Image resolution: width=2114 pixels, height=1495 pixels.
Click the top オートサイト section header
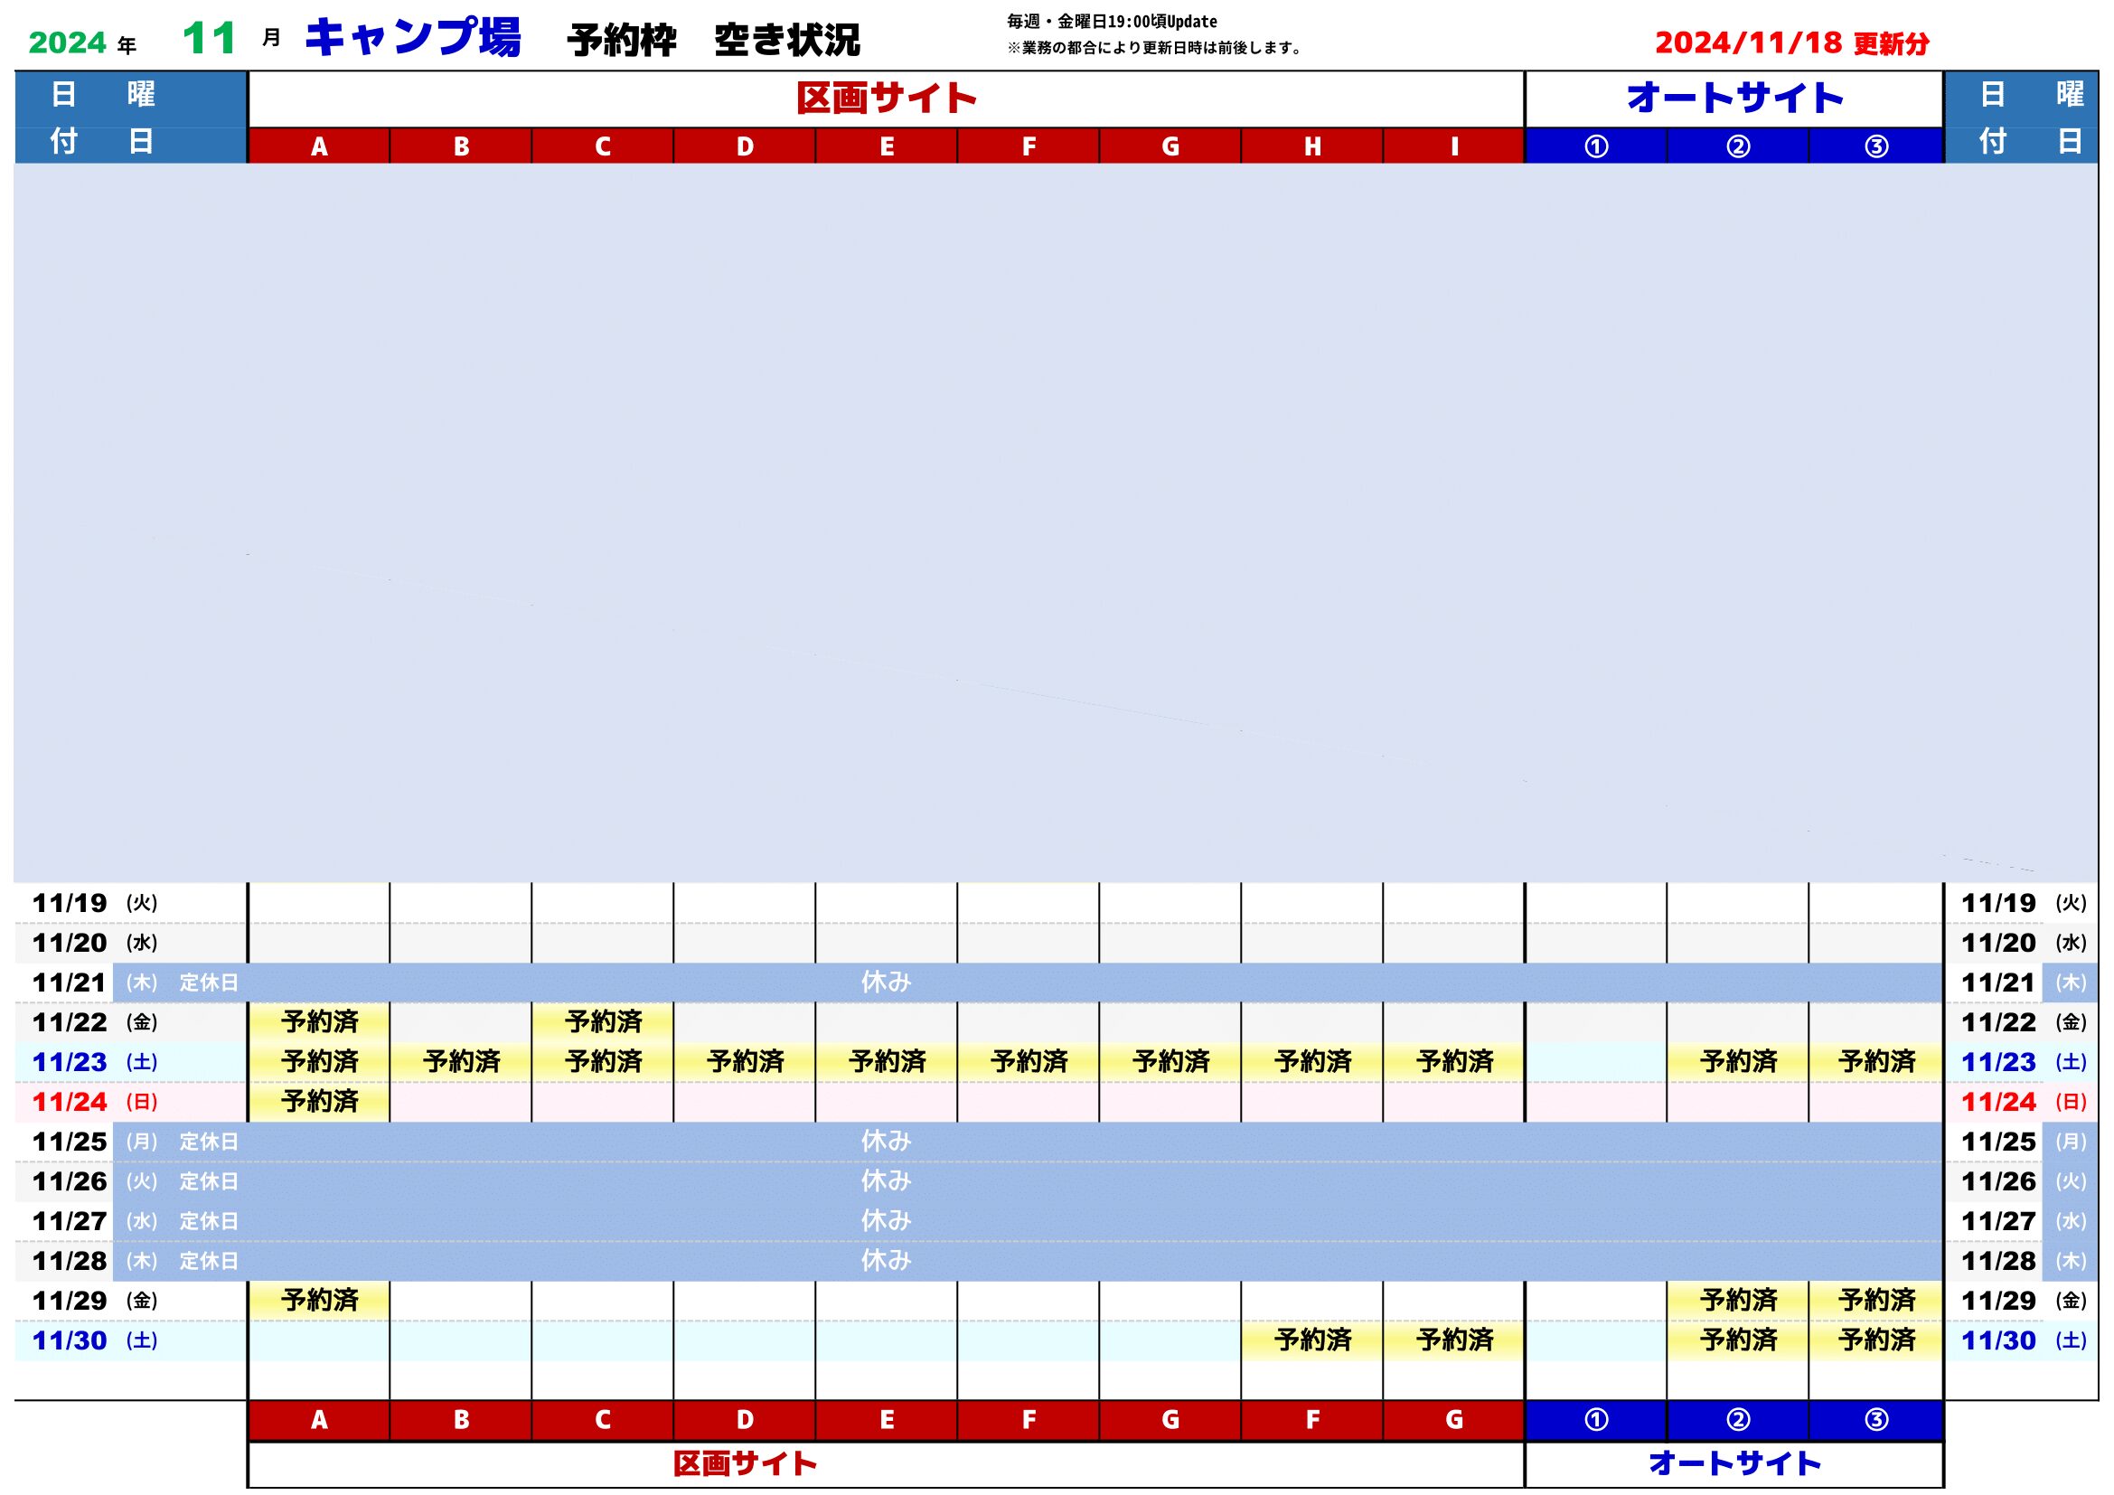(1733, 99)
